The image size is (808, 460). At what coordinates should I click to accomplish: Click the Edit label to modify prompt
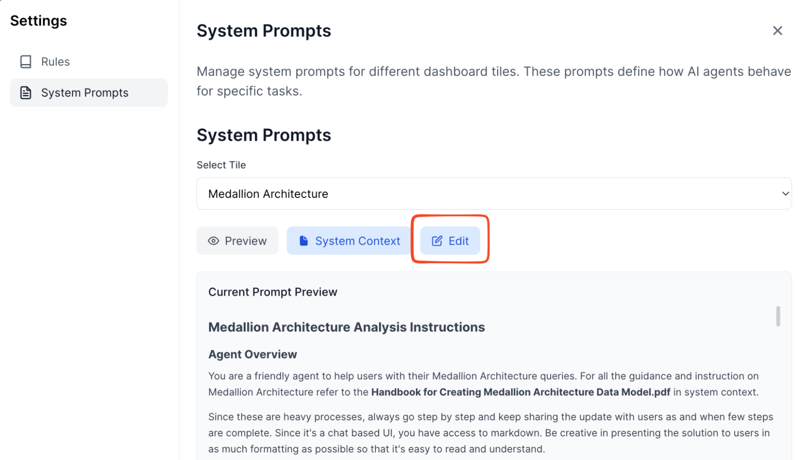[458, 241]
